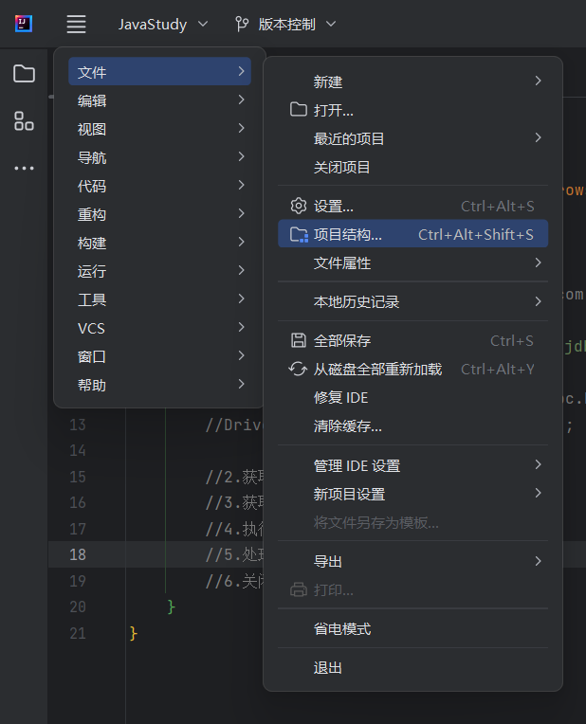Open the JavaStudy project dropdown
This screenshot has height=724, width=586.
(x=163, y=24)
